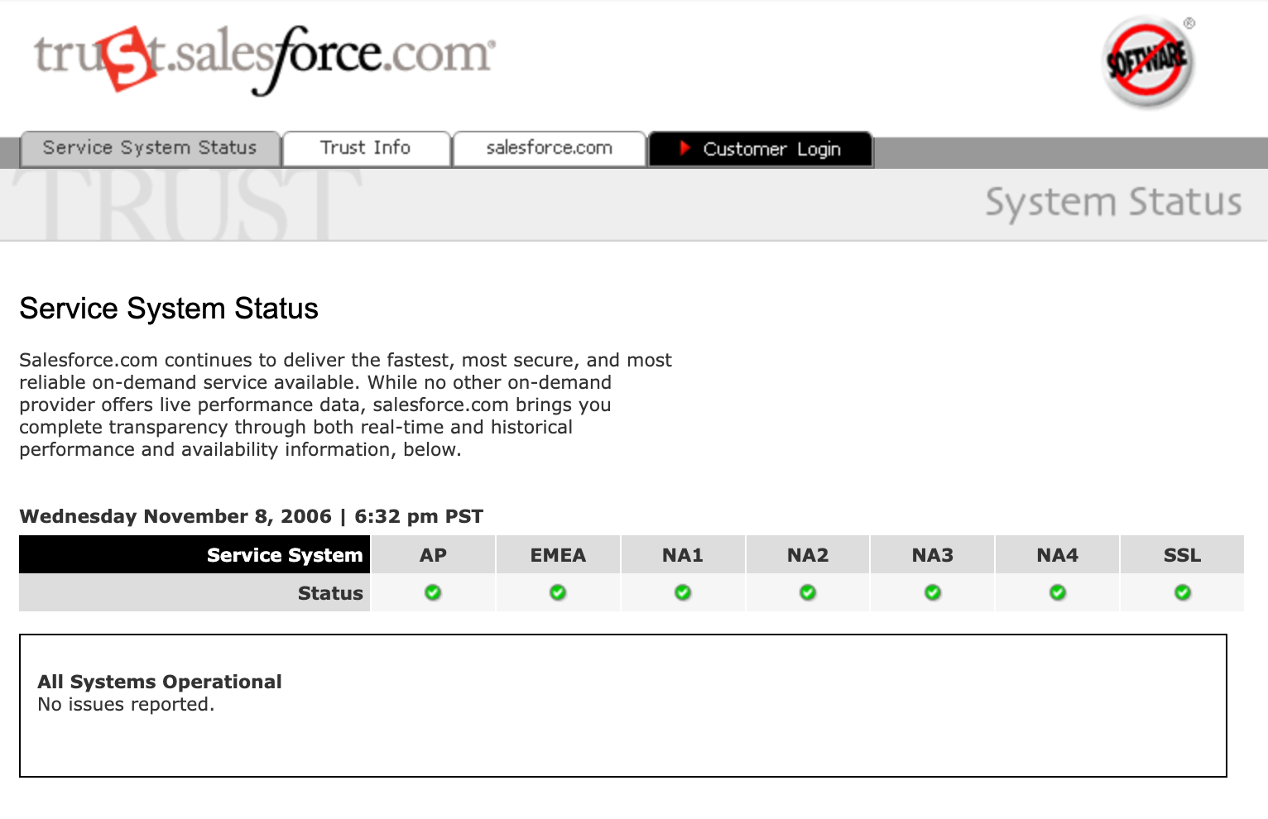Click the green status check under NA1
Screen dimensions: 1268x819
pyautogui.click(x=683, y=592)
